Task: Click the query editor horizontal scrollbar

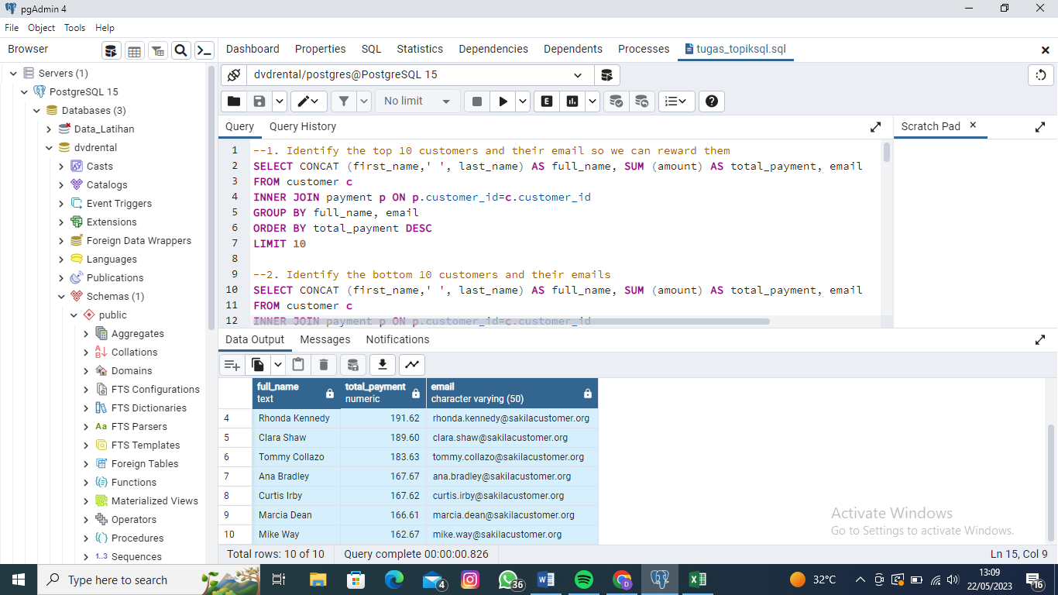Action: (x=511, y=322)
